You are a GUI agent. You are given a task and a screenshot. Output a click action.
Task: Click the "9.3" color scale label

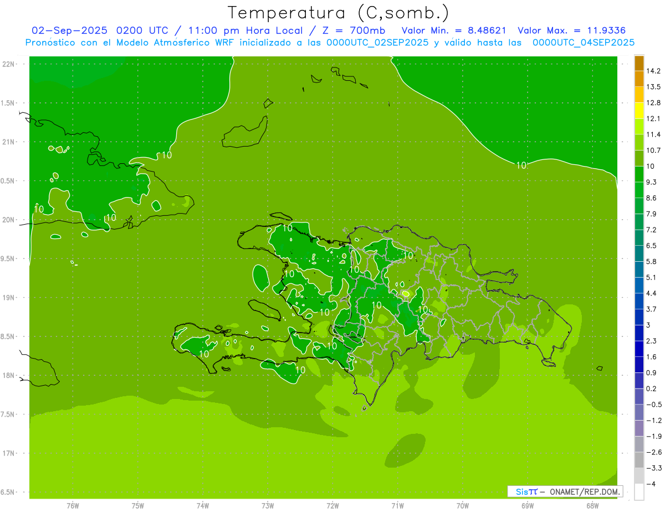pyautogui.click(x=651, y=182)
